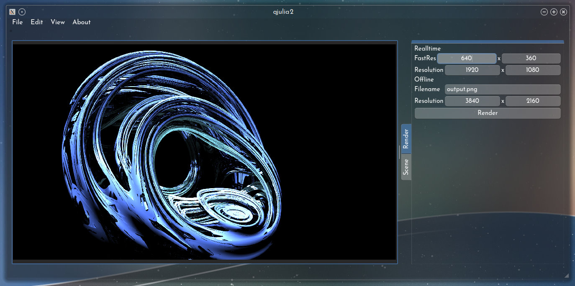Maximize the qjulia2 window

(x=554, y=12)
